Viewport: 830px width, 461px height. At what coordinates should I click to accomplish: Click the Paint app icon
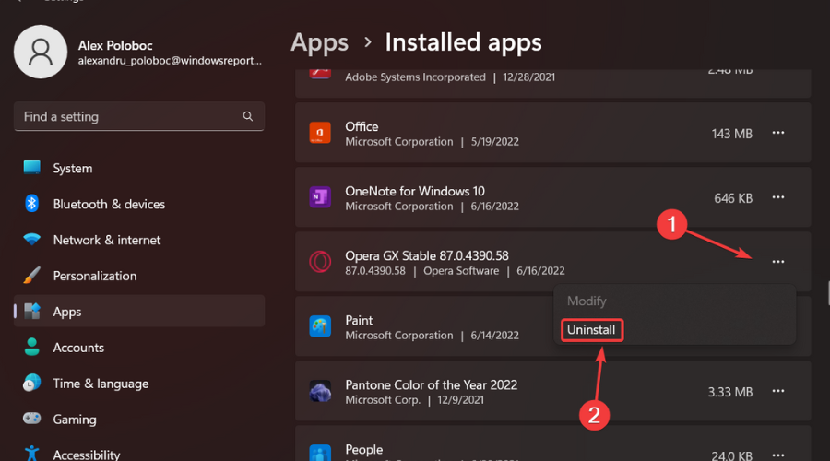(x=319, y=327)
